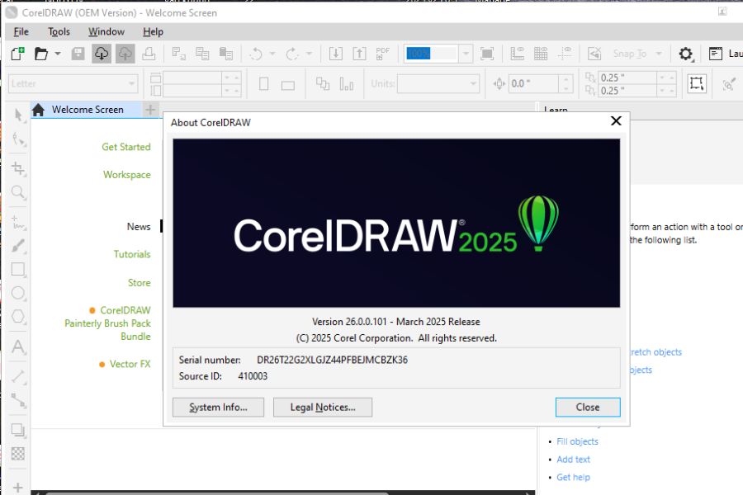Open the Help menu
The image size is (743, 495).
(x=153, y=31)
